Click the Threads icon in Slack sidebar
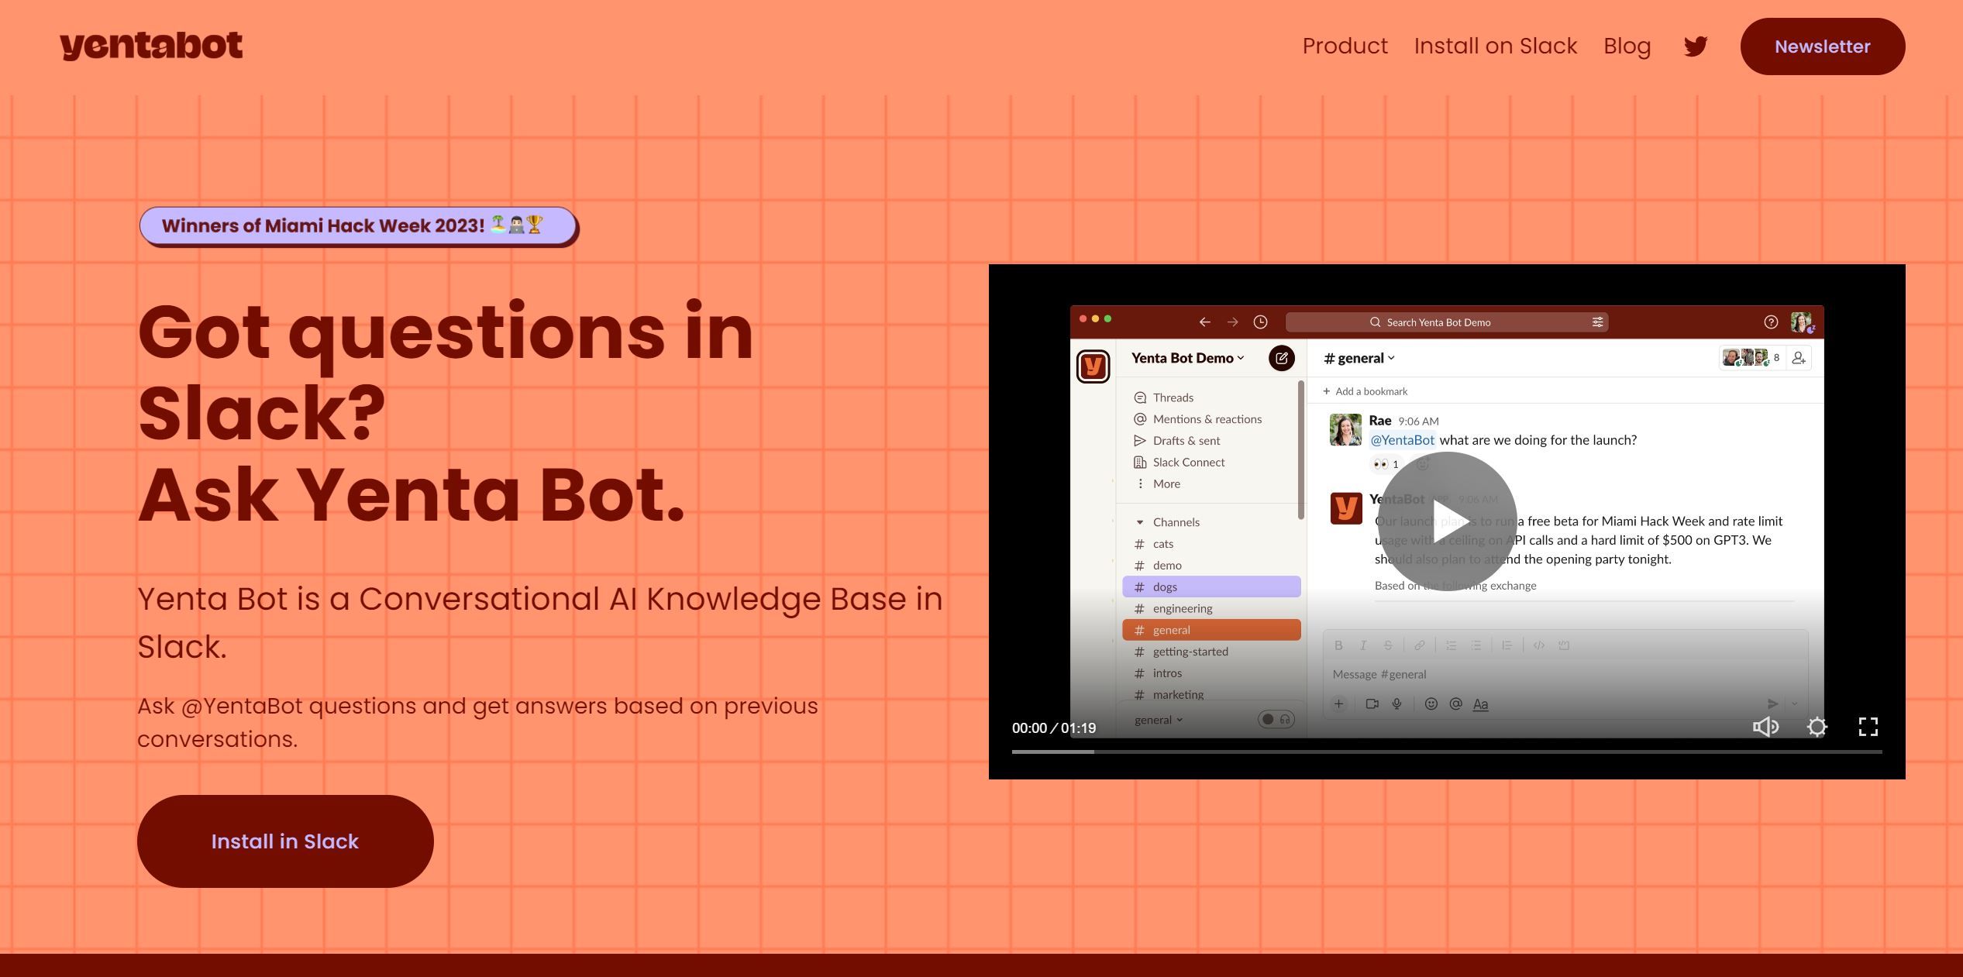This screenshot has width=1963, height=977. point(1139,397)
